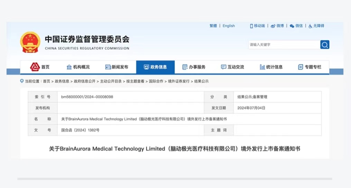
Task: Select the 政务信息 navigation tab
Action: (155, 67)
